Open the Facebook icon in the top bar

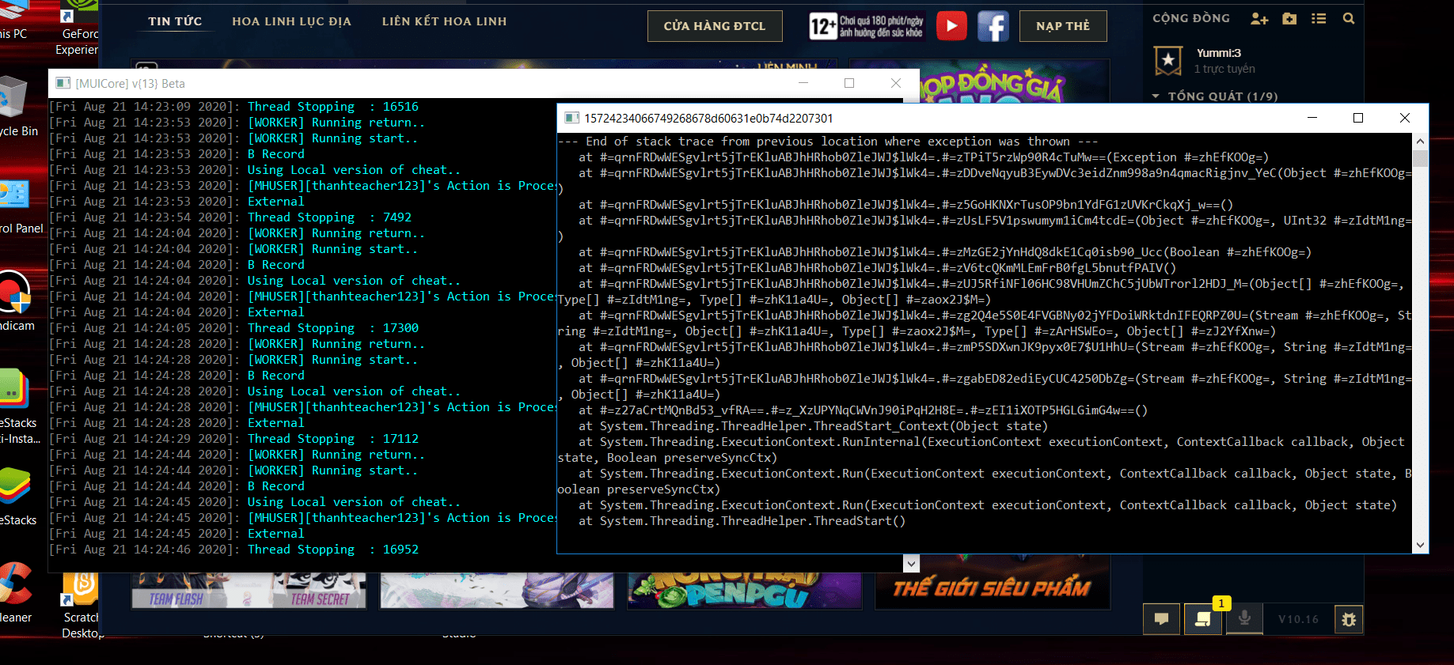coord(993,26)
